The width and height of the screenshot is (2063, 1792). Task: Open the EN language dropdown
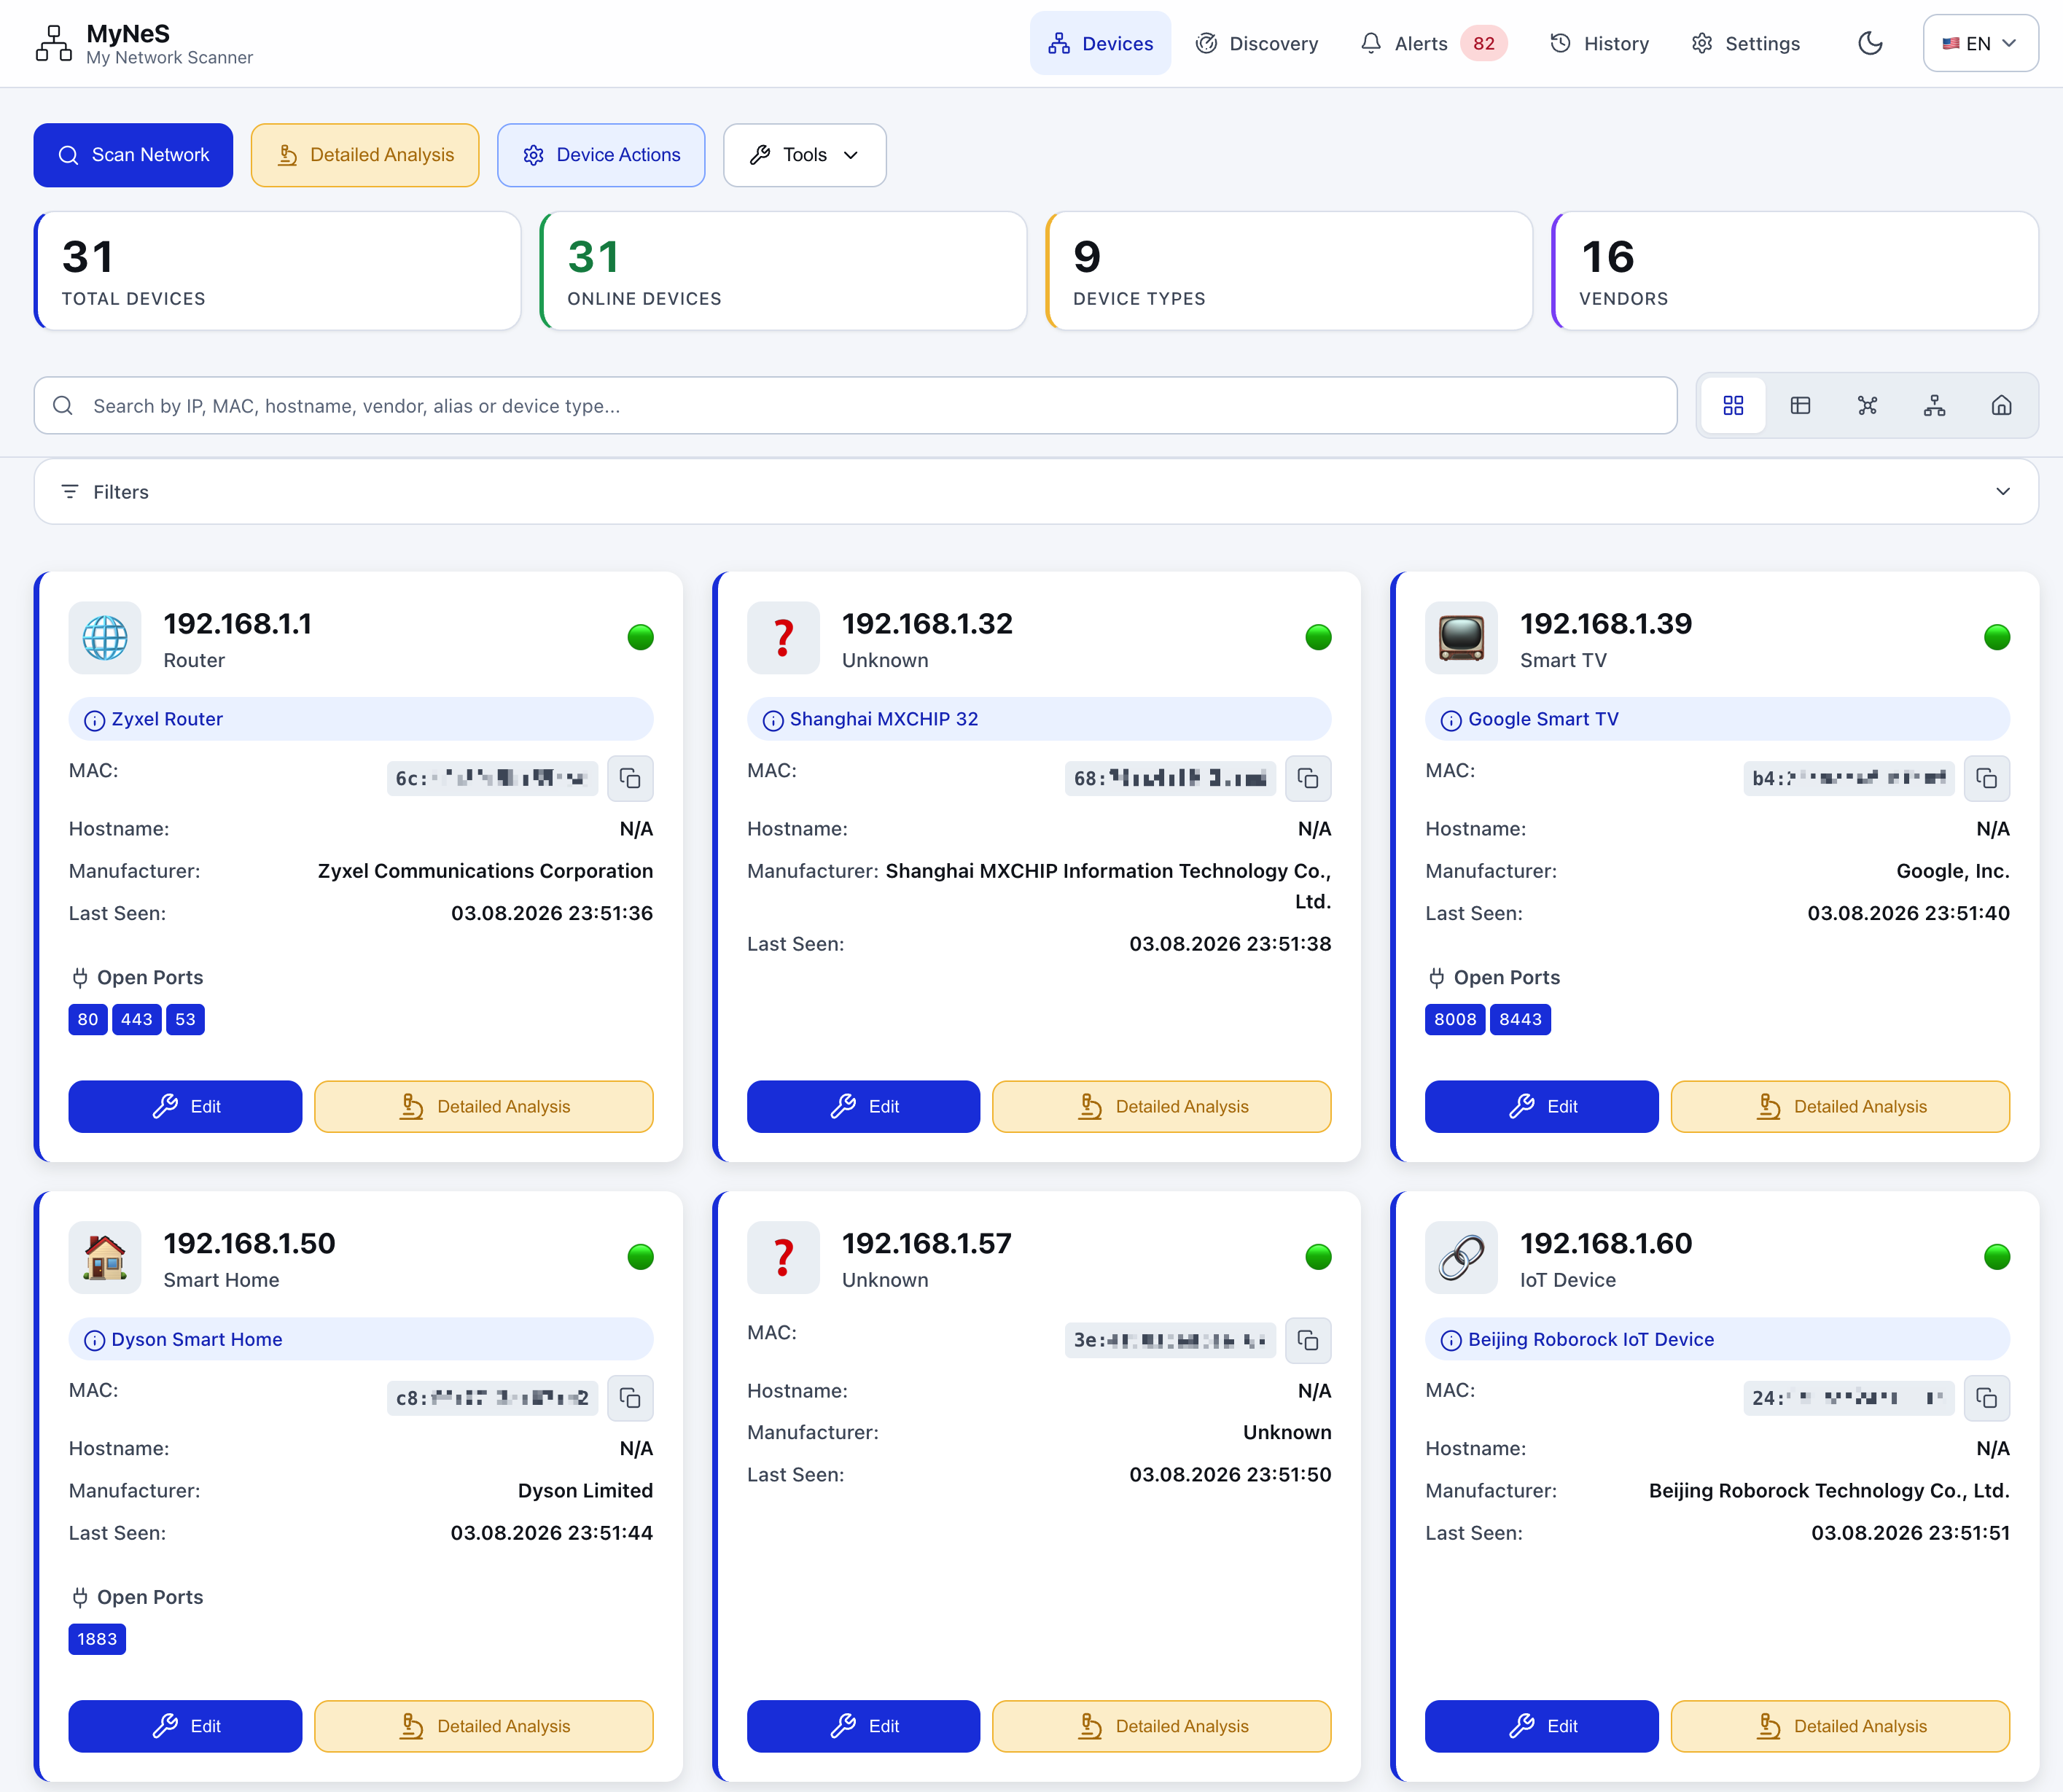tap(1980, 43)
